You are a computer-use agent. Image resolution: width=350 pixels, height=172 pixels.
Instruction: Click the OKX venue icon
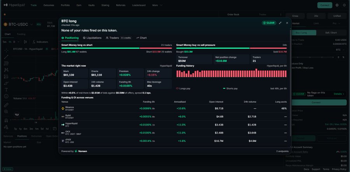pos(63,133)
